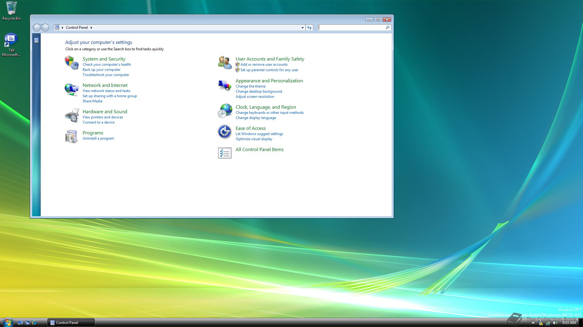
Task: Open the Ease of Access icon
Action: [225, 132]
